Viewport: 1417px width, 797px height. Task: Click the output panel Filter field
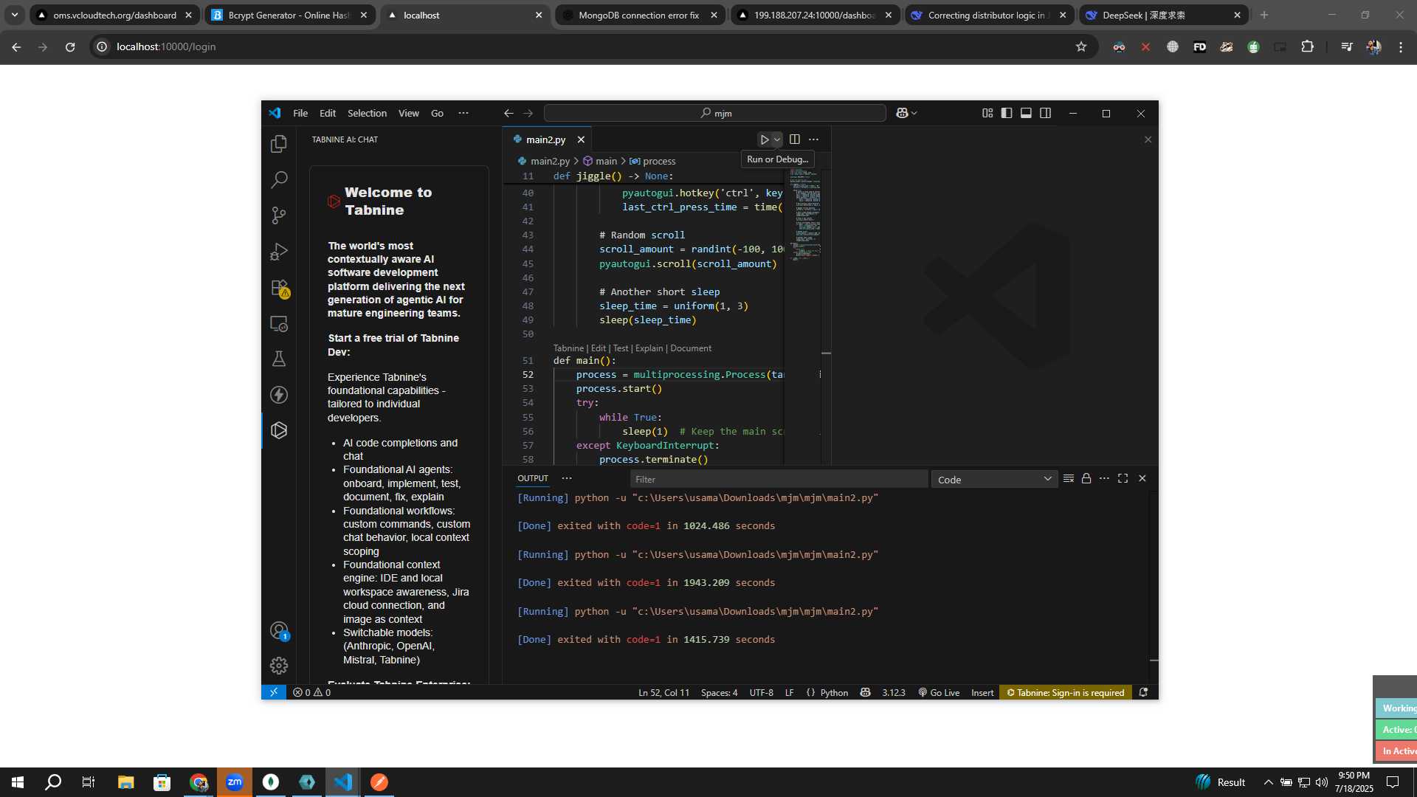779,479
